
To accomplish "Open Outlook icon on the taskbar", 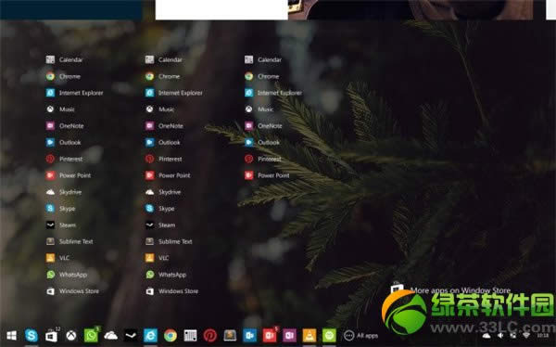I will coord(249,335).
